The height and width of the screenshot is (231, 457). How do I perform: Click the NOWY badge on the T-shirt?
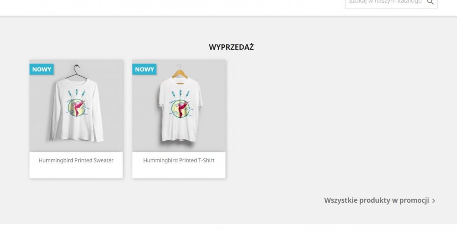[144, 69]
